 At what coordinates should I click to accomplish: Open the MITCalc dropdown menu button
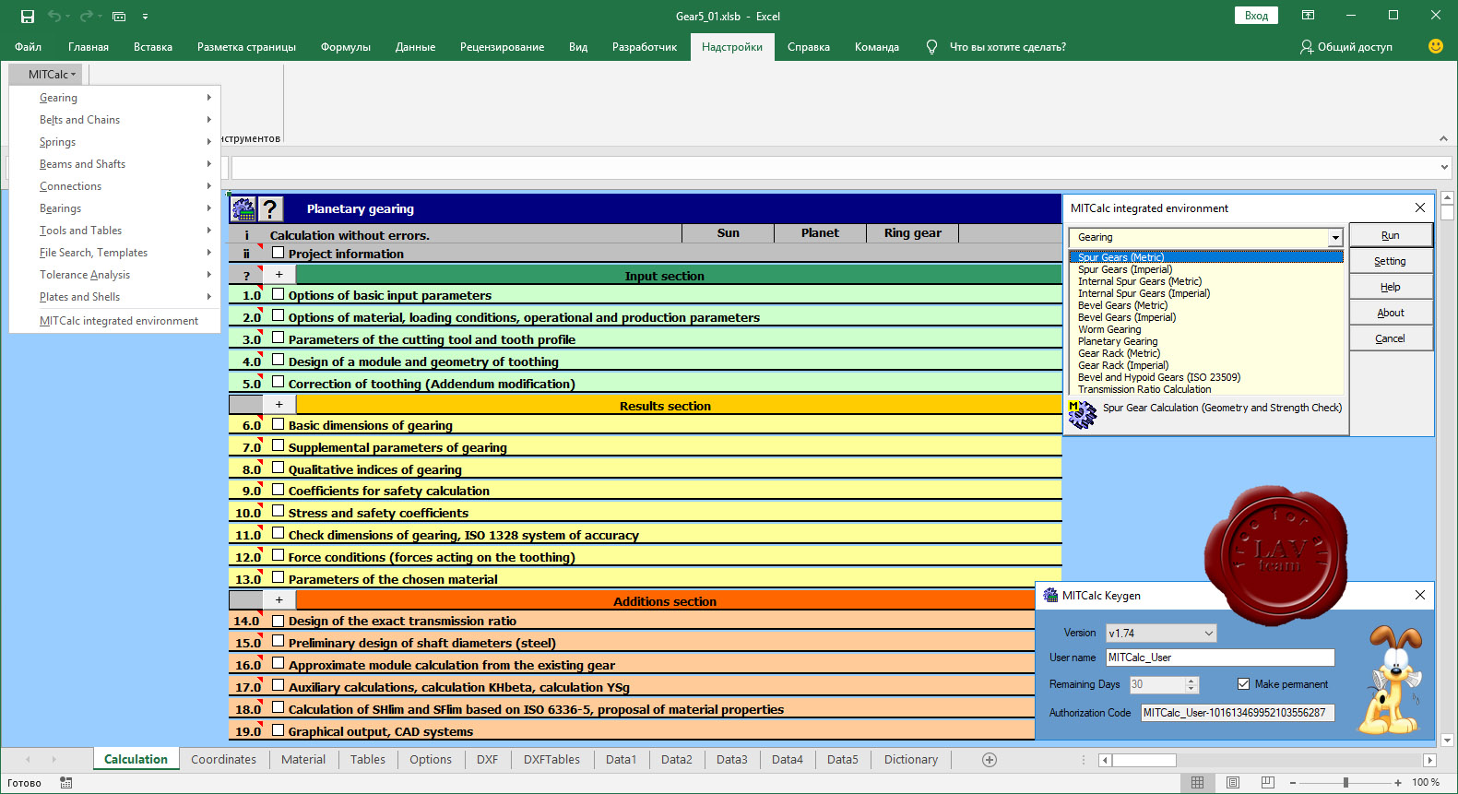[x=46, y=75]
